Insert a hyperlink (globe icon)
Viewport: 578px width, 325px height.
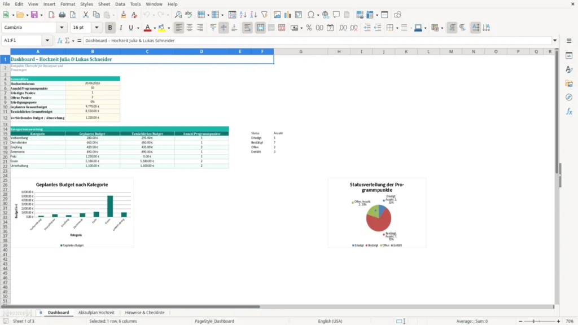click(326, 15)
